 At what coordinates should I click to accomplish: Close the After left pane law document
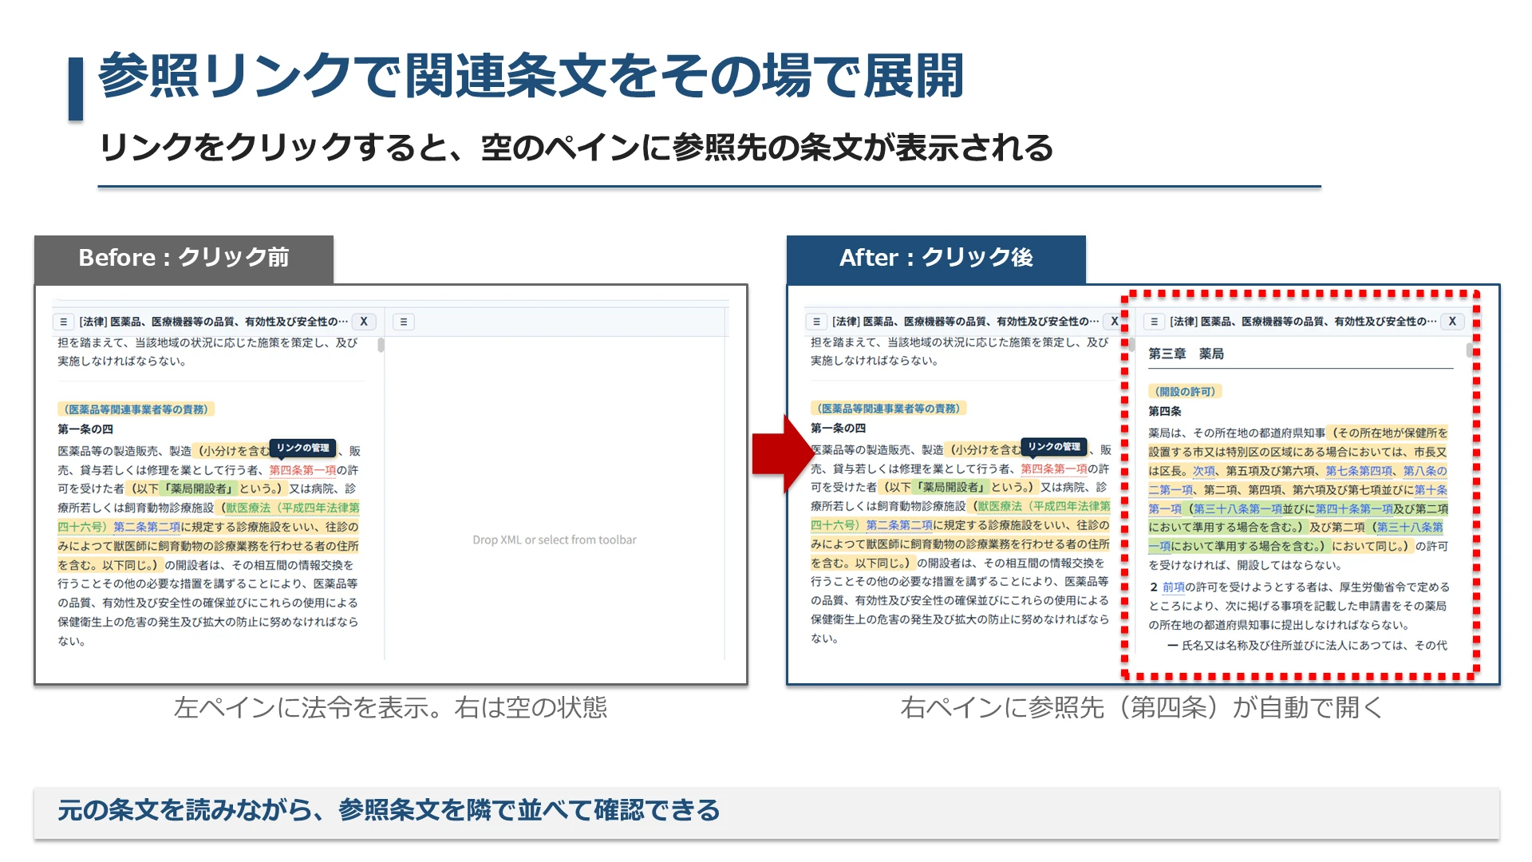[x=1115, y=322]
